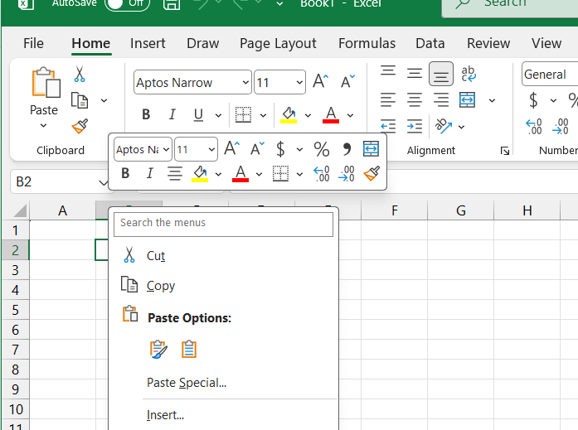Image resolution: width=578 pixels, height=430 pixels.
Task: Choose Paste Special... from context menu
Action: click(223, 383)
